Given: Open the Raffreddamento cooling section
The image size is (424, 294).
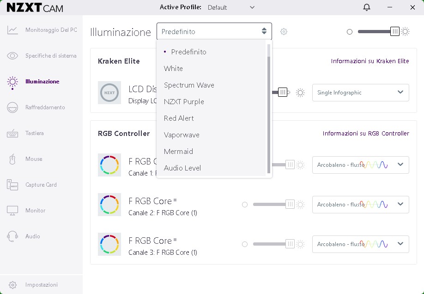Looking at the screenshot, I should pyautogui.click(x=45, y=107).
